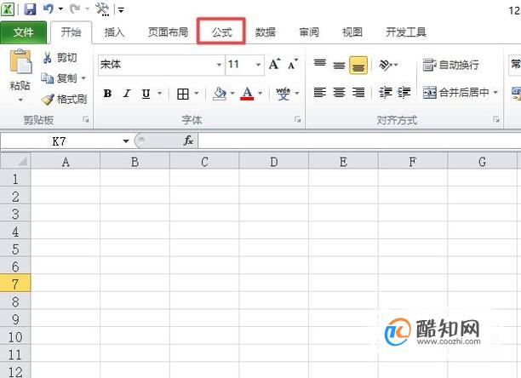Open the customize quick access toolbar arrow
This screenshot has height=378, width=521.
[121, 10]
